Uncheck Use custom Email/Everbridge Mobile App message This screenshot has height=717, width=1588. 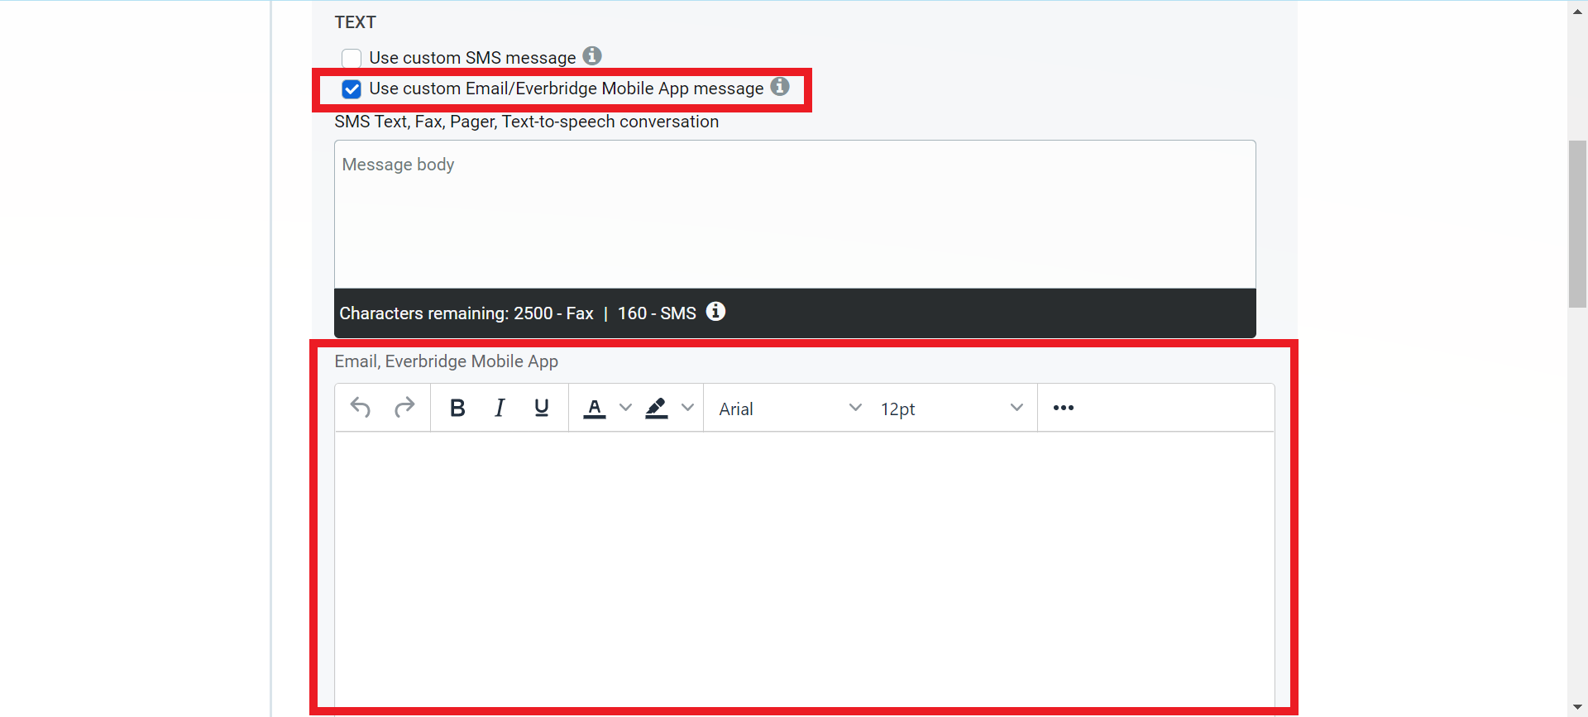(x=352, y=89)
